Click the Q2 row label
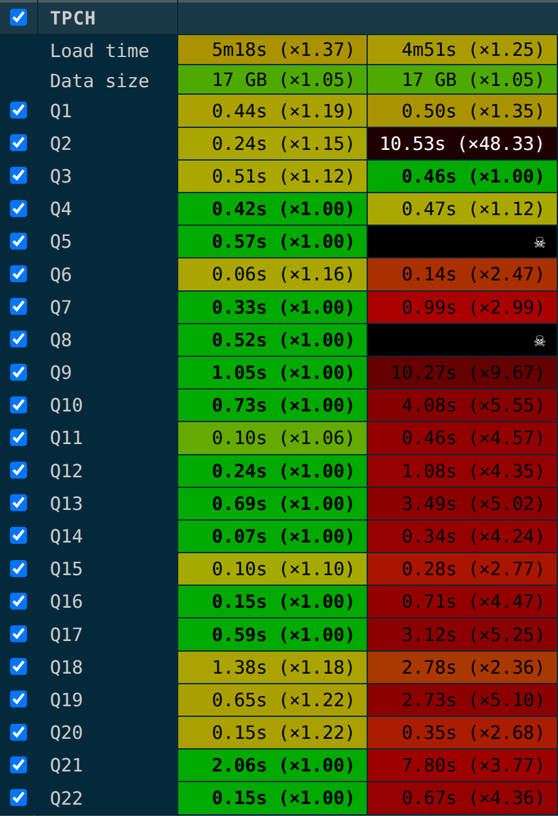Screen dimensions: 558x816 (61, 144)
